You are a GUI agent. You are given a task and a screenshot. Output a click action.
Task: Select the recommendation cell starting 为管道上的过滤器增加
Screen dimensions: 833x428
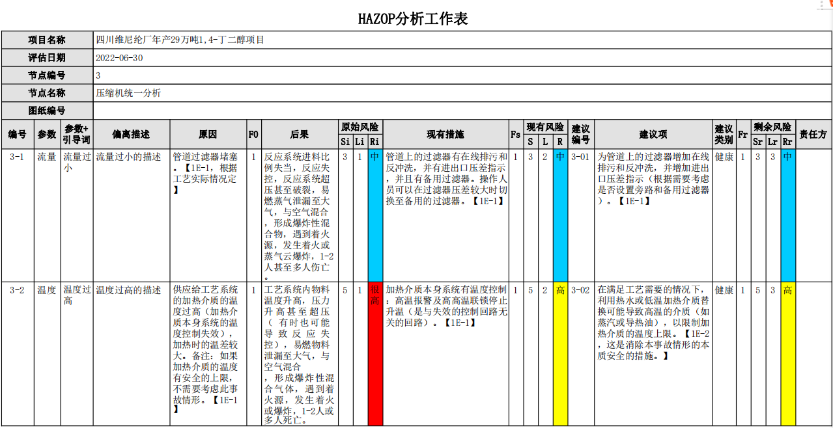pyautogui.click(x=653, y=215)
